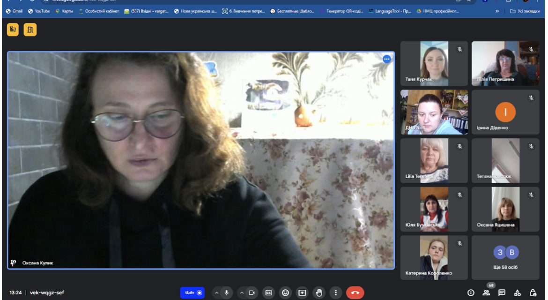Open the YouTube bookmark

coord(39,11)
